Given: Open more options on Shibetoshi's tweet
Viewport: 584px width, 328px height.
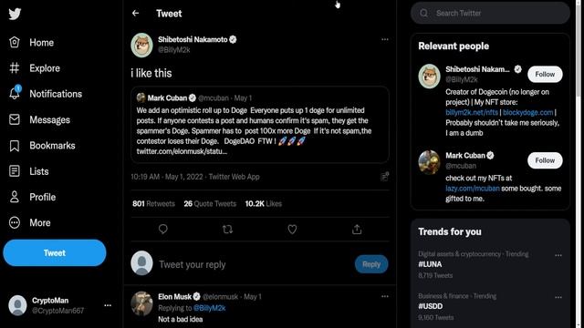Looking at the screenshot, I should click(385, 39).
